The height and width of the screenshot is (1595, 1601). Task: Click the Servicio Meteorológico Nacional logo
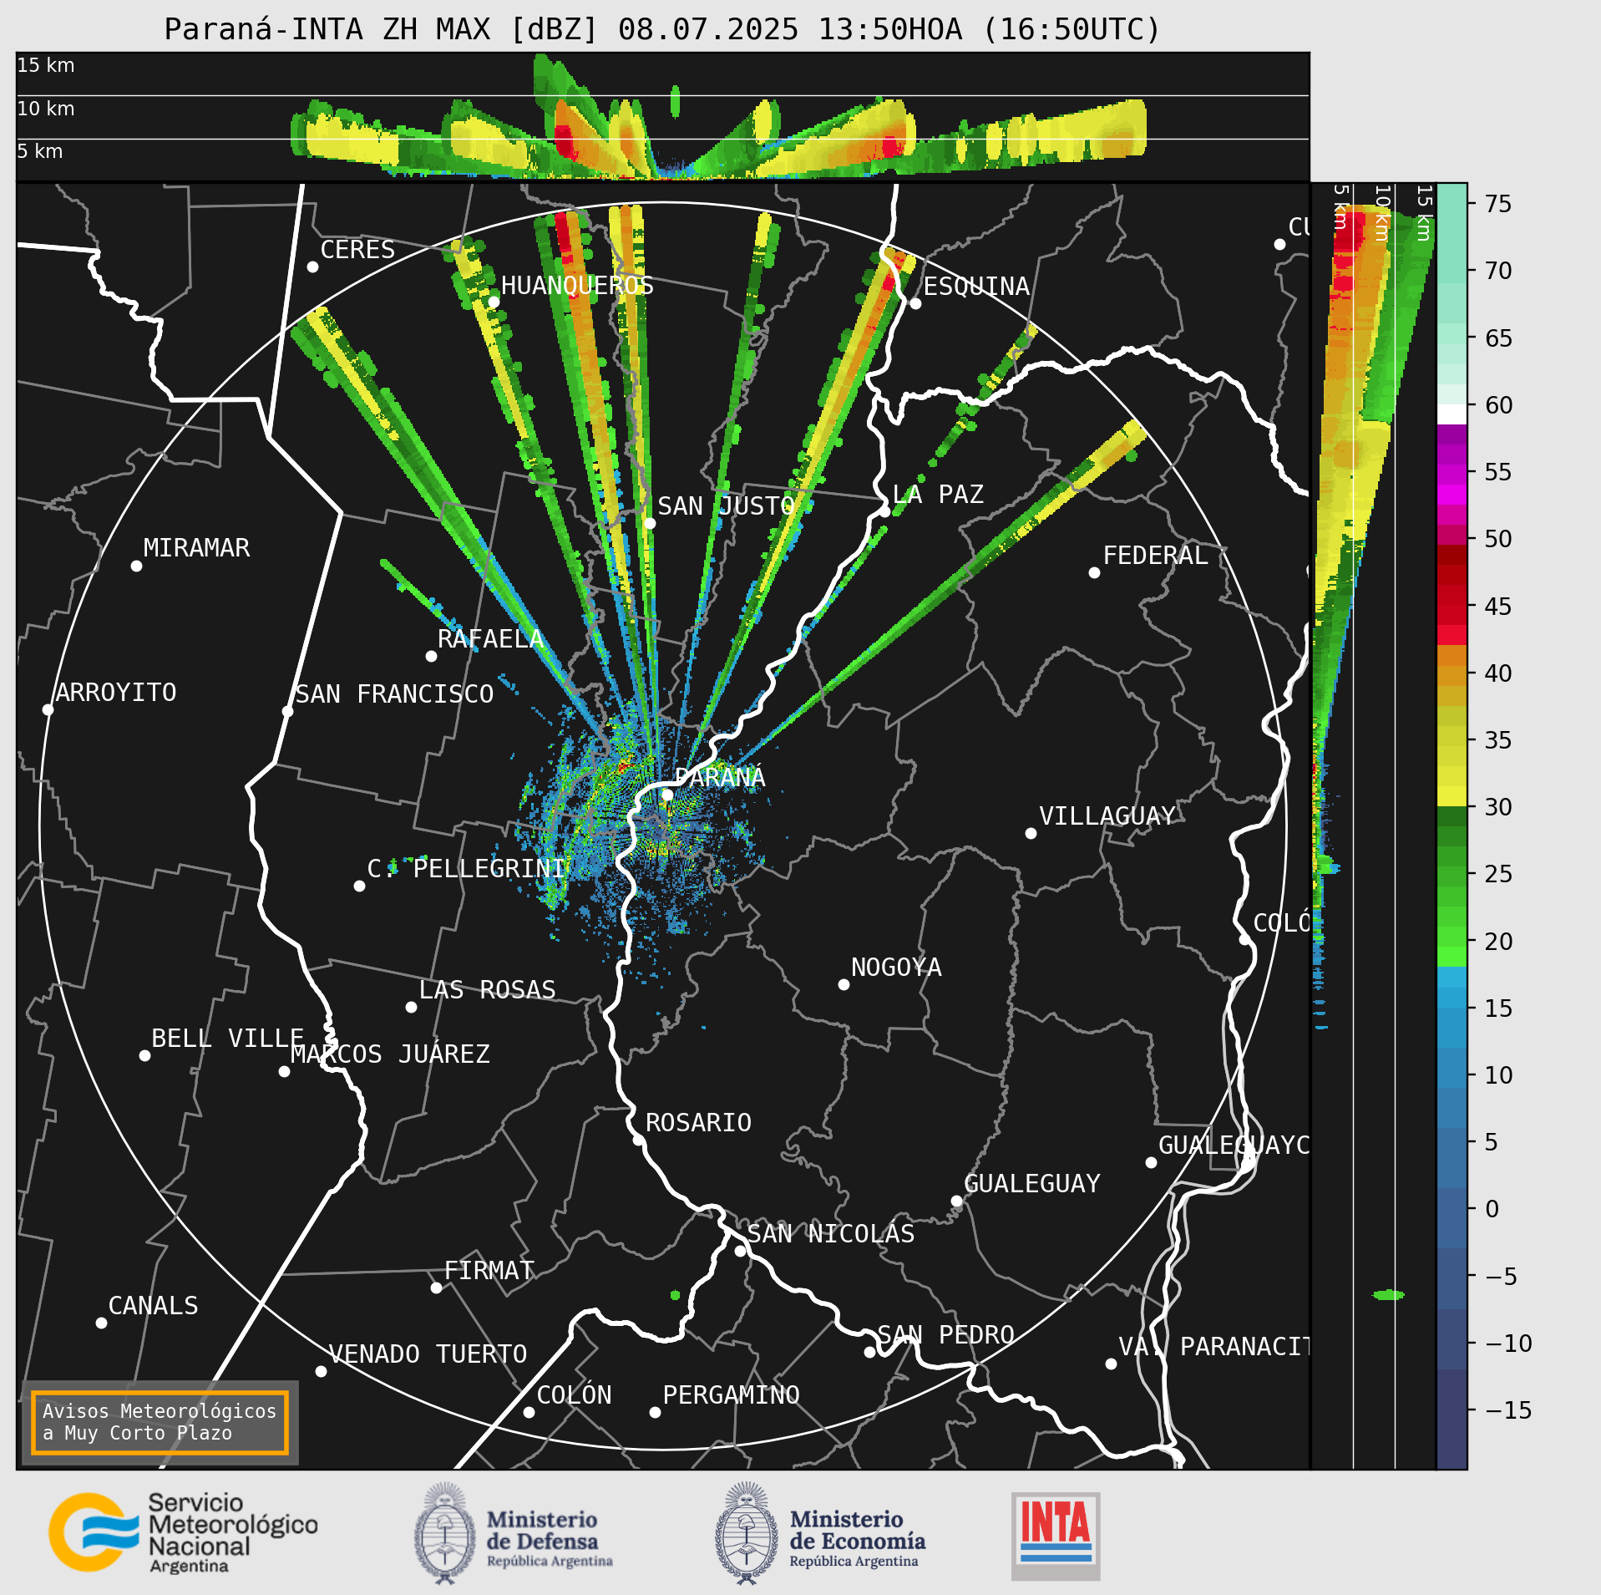tap(183, 1533)
